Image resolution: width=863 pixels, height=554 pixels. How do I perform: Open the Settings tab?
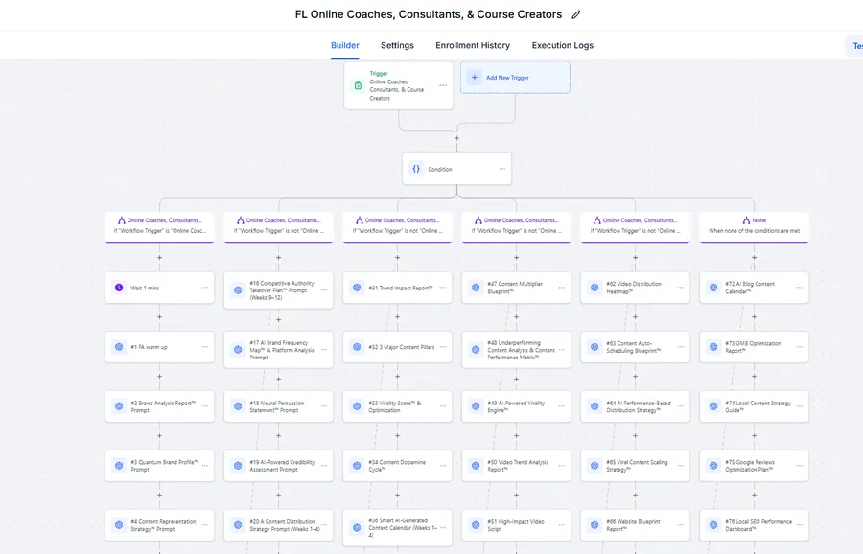(397, 45)
